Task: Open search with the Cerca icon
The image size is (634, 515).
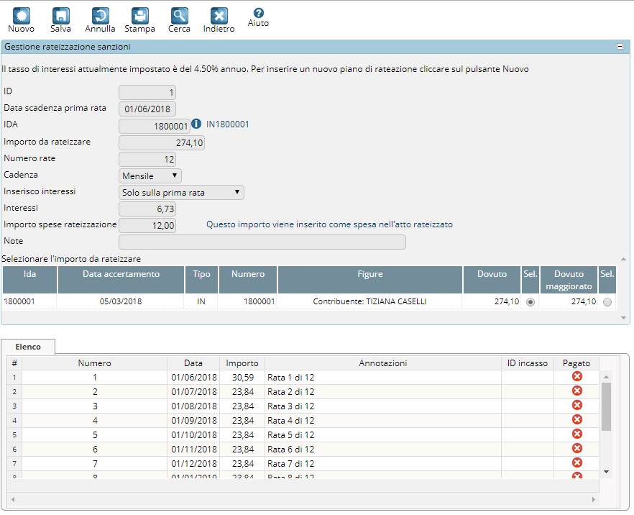Action: [x=179, y=16]
